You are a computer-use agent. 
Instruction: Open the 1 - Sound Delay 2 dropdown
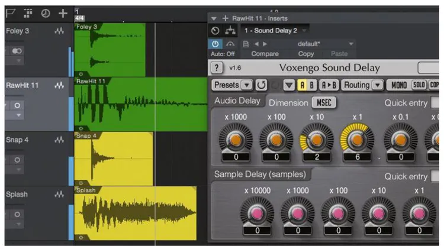coord(305,31)
